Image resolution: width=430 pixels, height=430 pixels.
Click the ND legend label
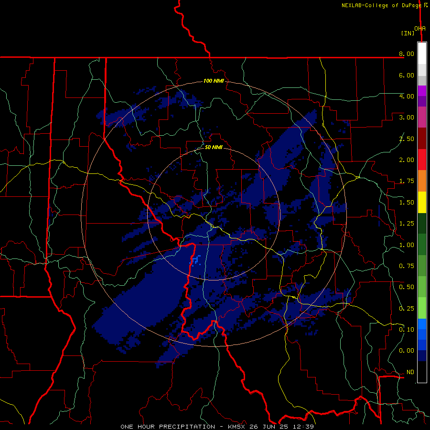tap(410, 372)
